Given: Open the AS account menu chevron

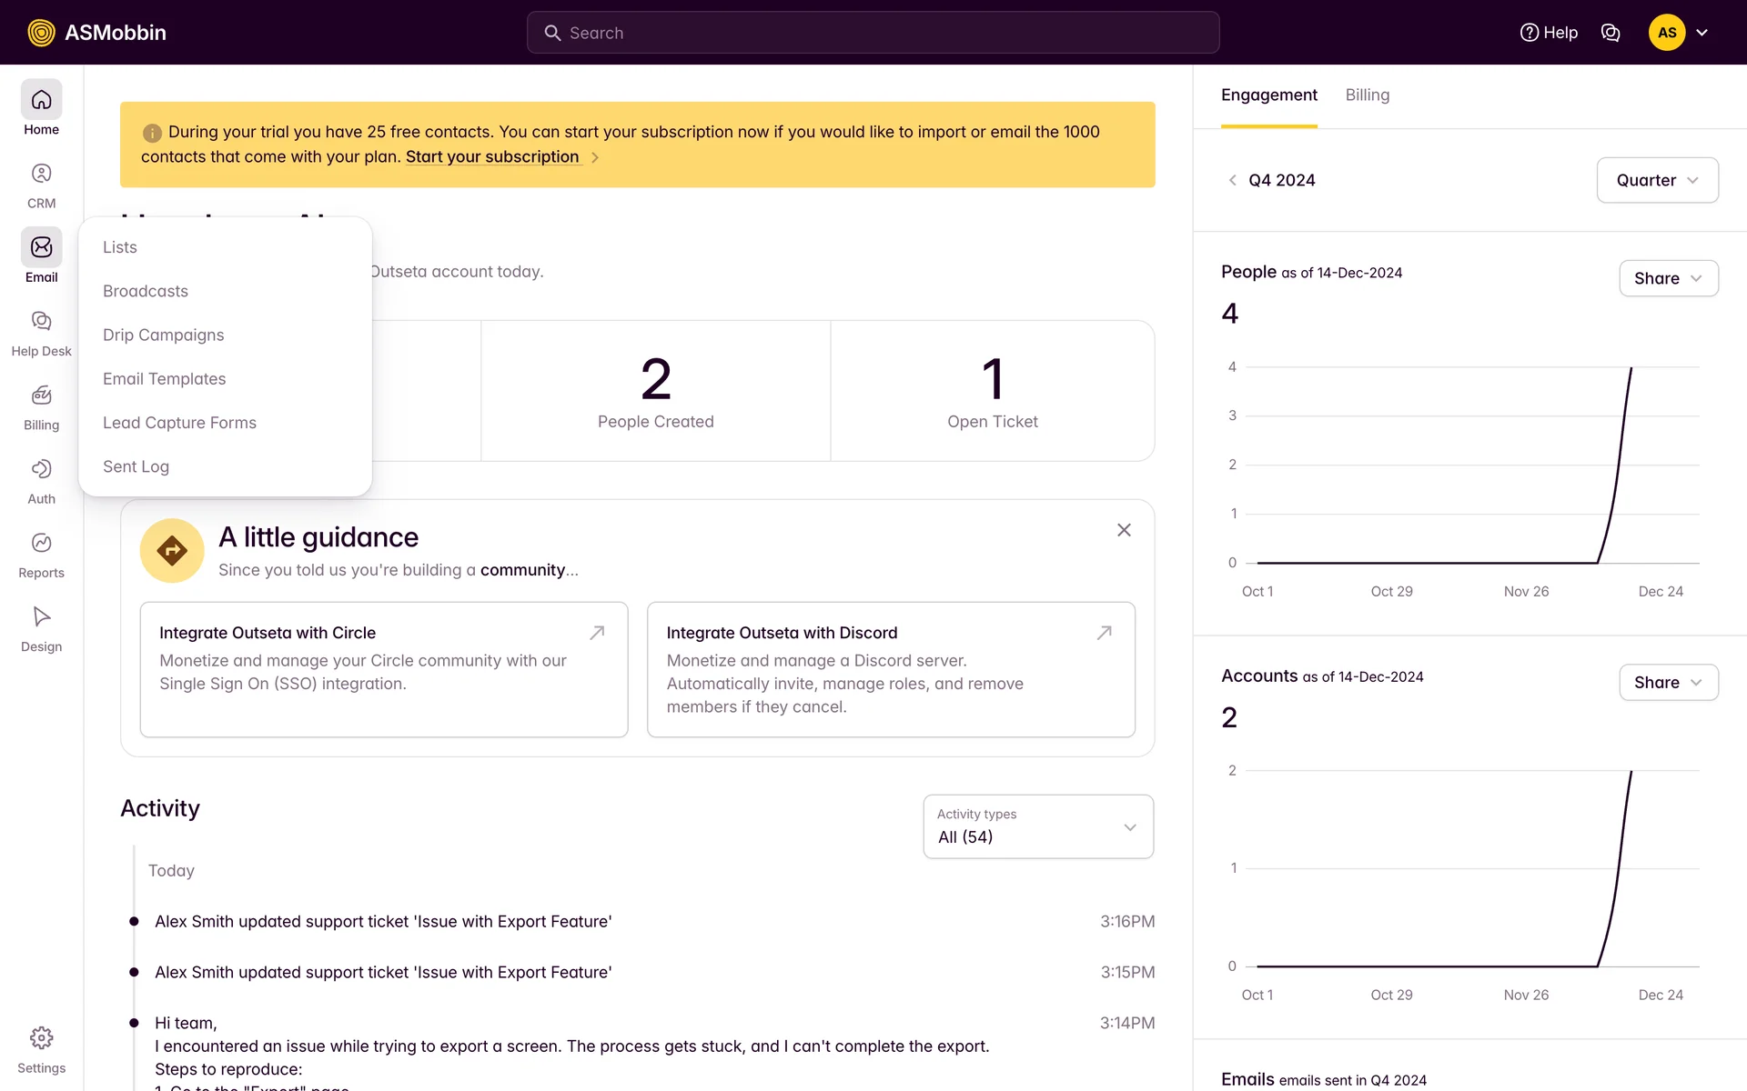Looking at the screenshot, I should click(1702, 33).
